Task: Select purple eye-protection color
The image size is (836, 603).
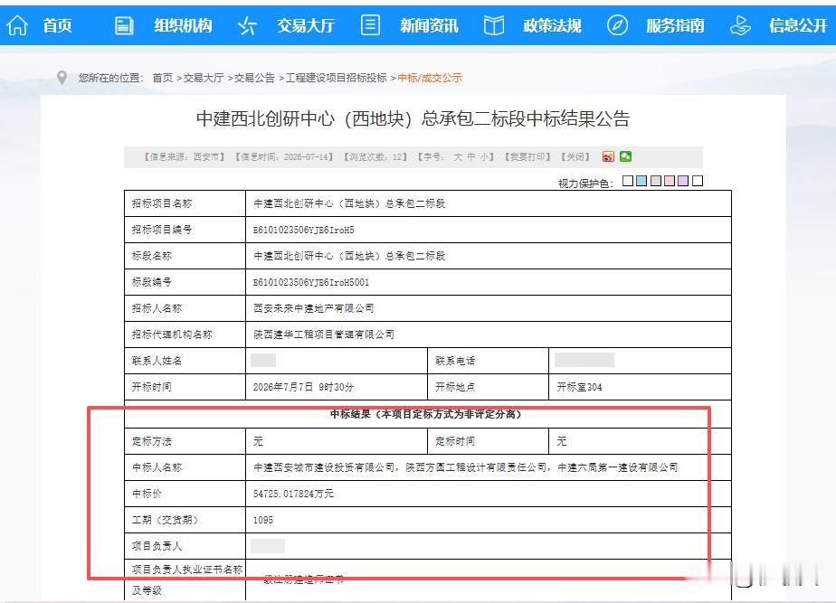Action: click(683, 181)
